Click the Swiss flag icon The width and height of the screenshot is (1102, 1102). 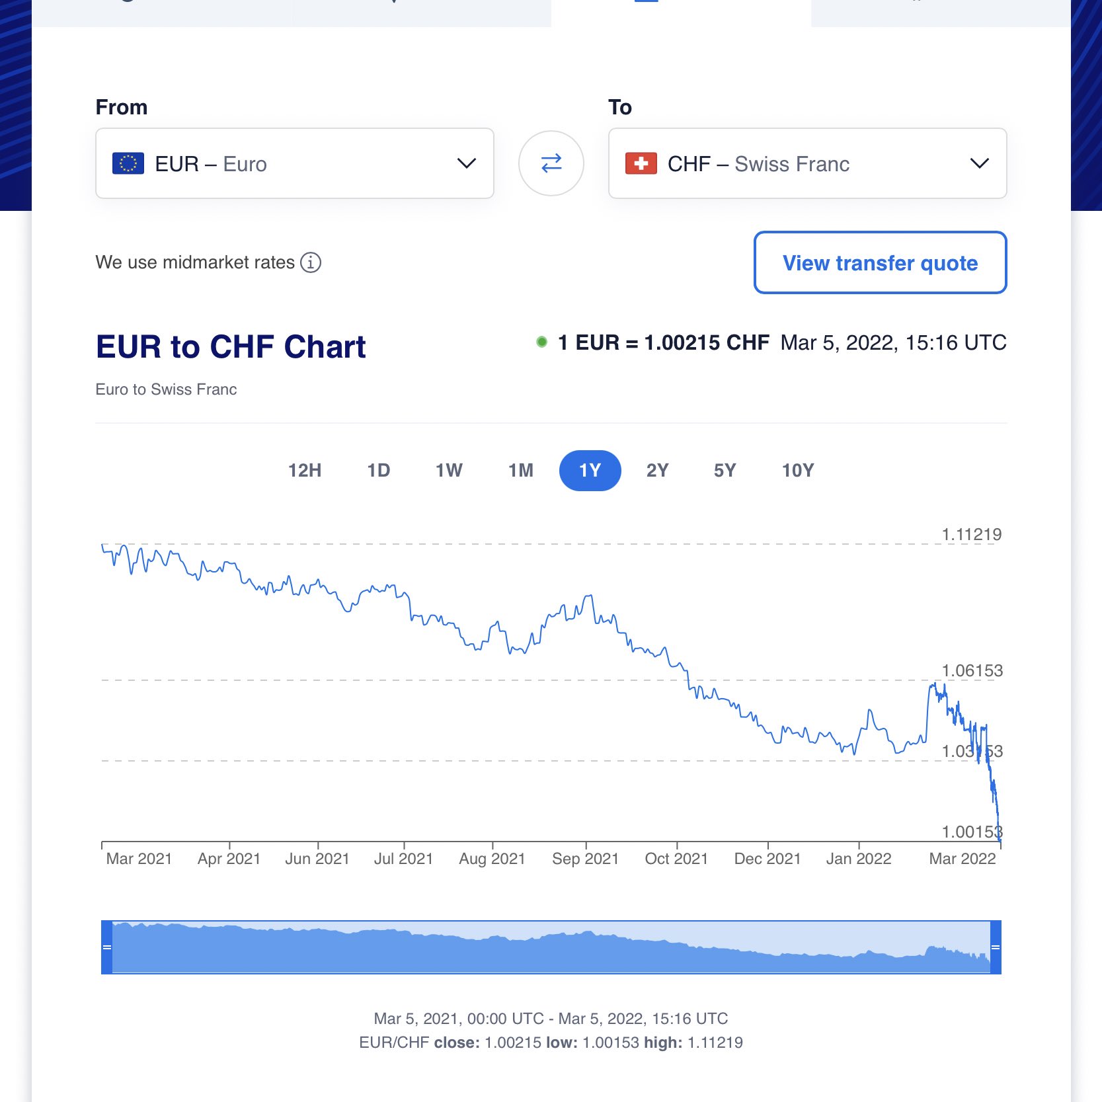641,163
